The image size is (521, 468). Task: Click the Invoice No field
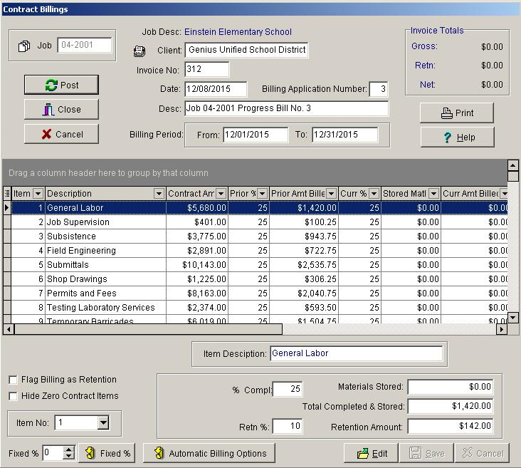click(206, 69)
